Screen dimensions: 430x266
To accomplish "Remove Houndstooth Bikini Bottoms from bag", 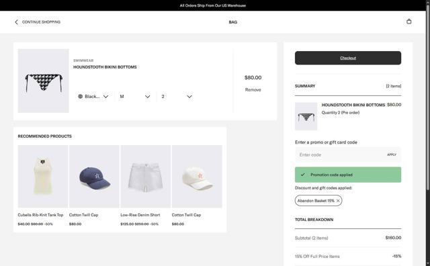I will (253, 89).
